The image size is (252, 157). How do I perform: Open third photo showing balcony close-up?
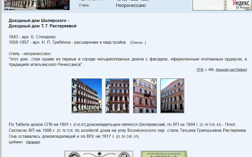tap(145, 96)
